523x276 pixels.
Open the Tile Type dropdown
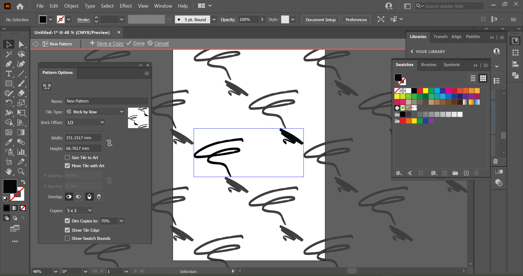coord(95,112)
